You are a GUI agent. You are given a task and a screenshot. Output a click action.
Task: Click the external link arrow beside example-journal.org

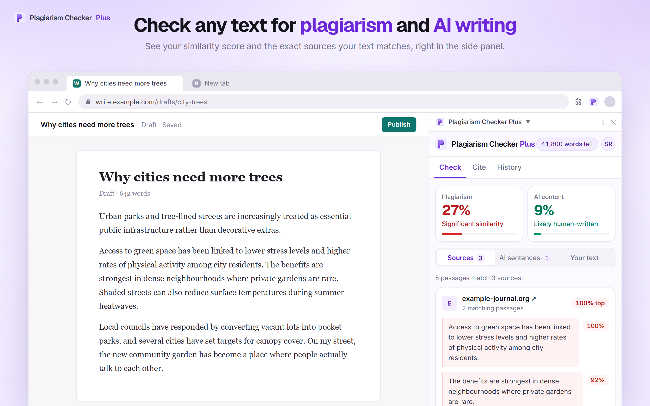[534, 299]
